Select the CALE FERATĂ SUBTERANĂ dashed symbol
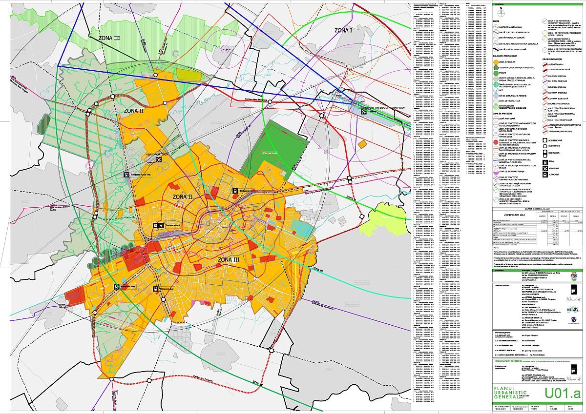The image size is (586, 414). coord(545,120)
